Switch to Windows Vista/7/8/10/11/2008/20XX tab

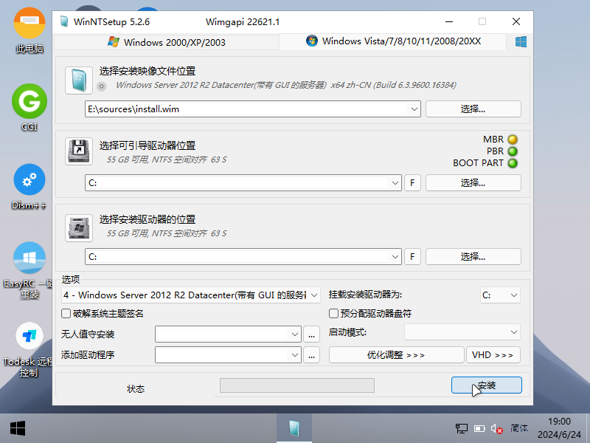392,41
